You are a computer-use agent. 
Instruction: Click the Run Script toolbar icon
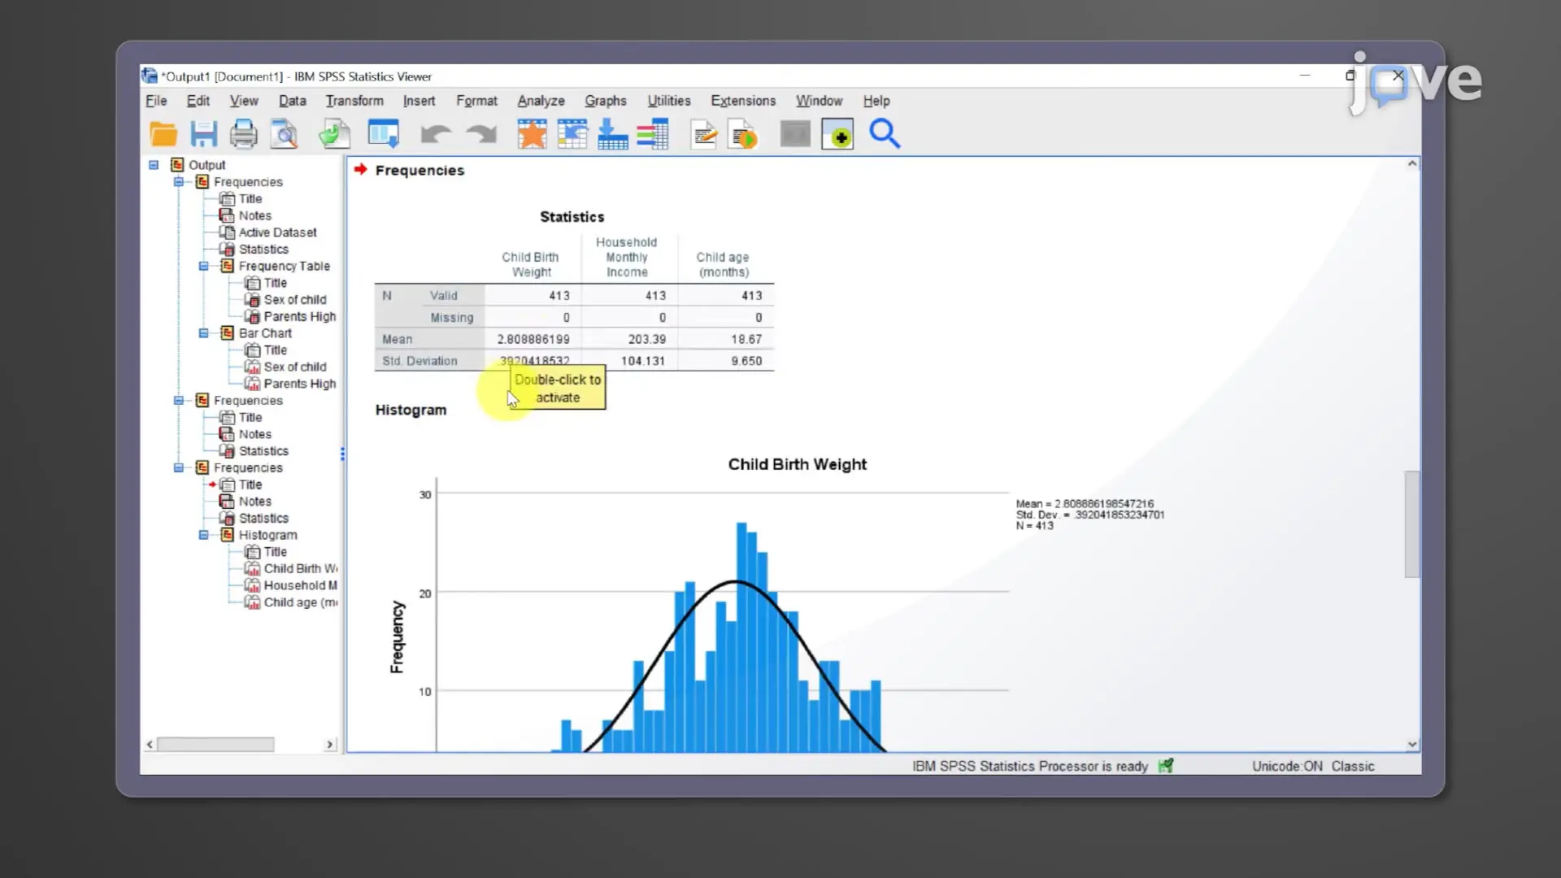(x=744, y=134)
